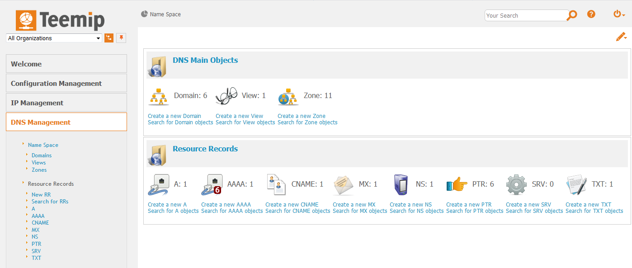The image size is (632, 268).
Task: Click Search for PTR objects link
Action: [475, 211]
